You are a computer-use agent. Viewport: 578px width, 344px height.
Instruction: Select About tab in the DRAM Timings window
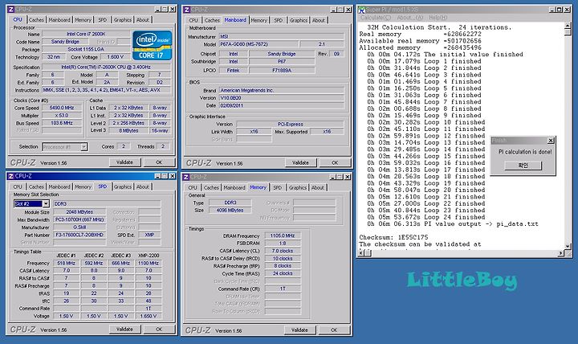click(317, 187)
